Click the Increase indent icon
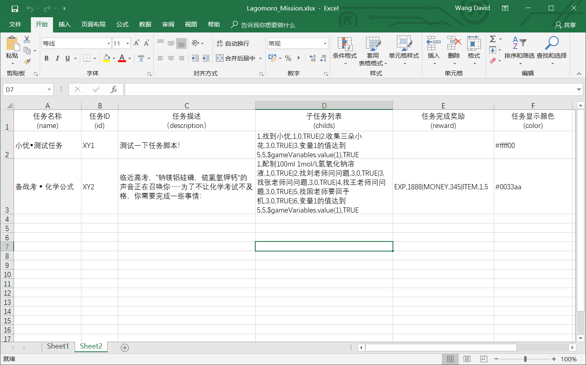 [x=206, y=58]
